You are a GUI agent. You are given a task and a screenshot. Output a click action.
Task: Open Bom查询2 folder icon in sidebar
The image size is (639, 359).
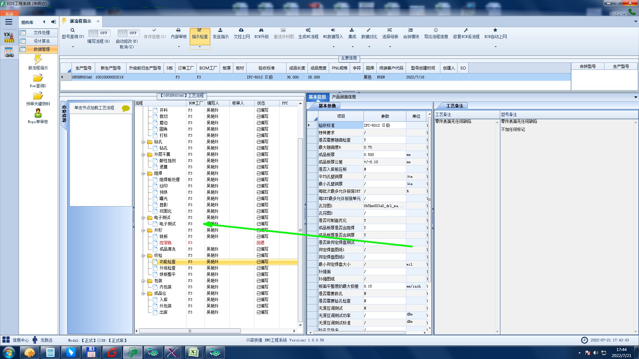[x=38, y=78]
